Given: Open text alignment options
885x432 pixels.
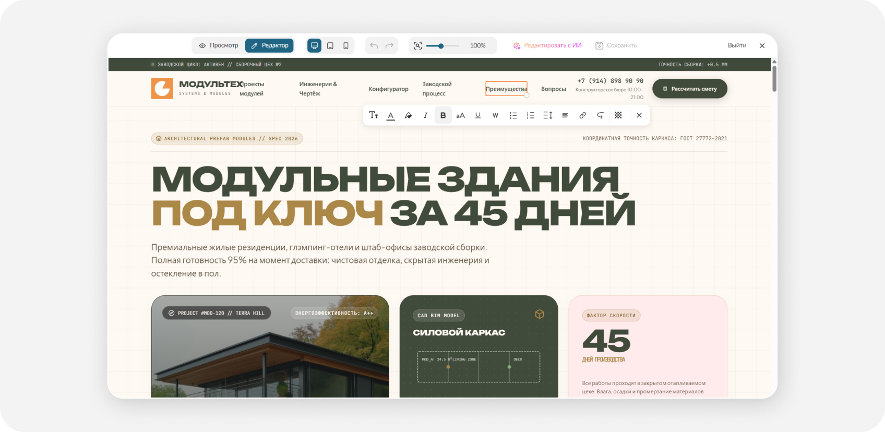Looking at the screenshot, I should point(565,115).
